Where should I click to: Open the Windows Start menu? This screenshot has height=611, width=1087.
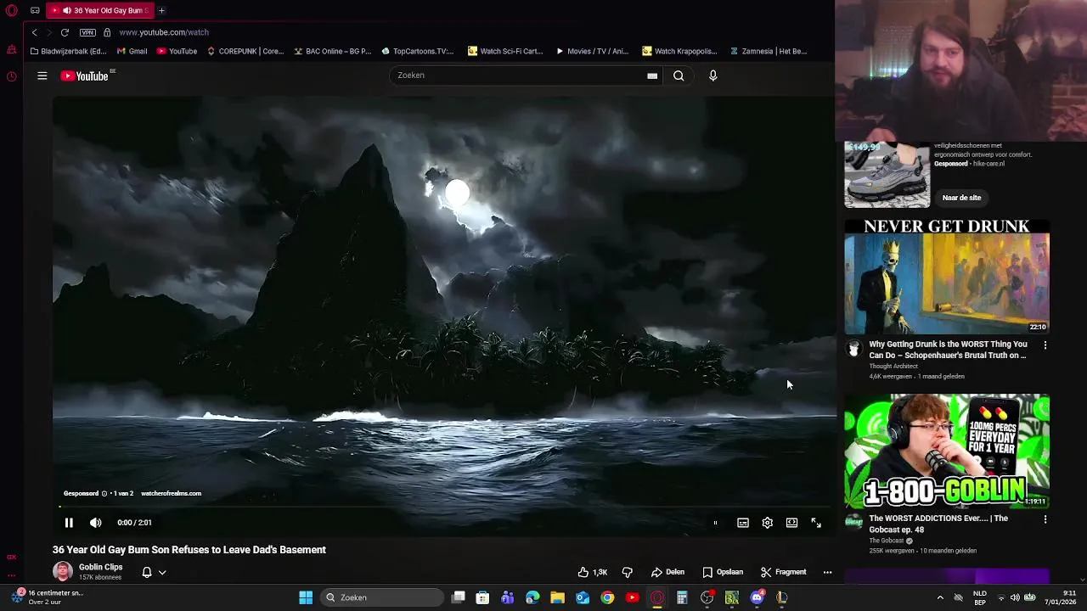click(x=306, y=597)
